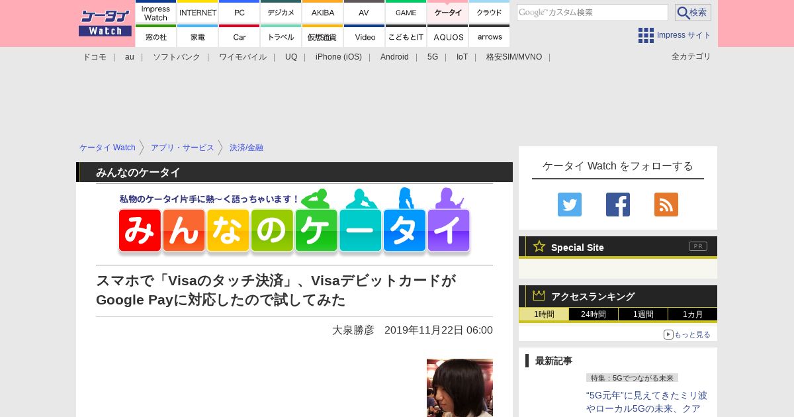Open the AQUOS tab
The width and height of the screenshot is (794, 417).
pyautogui.click(x=448, y=36)
